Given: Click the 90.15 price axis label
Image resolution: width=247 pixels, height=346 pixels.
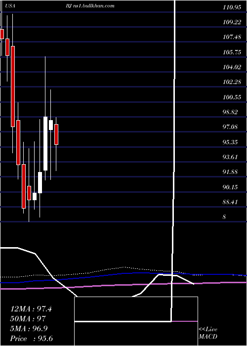Looking at the screenshot, I should [x=230, y=187].
